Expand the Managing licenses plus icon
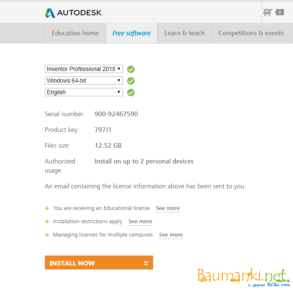The width and height of the screenshot is (293, 290). point(47,235)
